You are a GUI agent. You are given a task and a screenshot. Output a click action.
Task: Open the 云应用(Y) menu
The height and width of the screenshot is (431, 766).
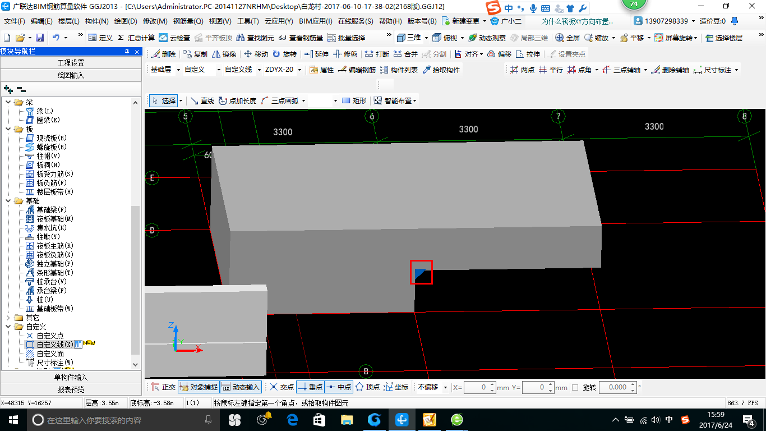(279, 21)
